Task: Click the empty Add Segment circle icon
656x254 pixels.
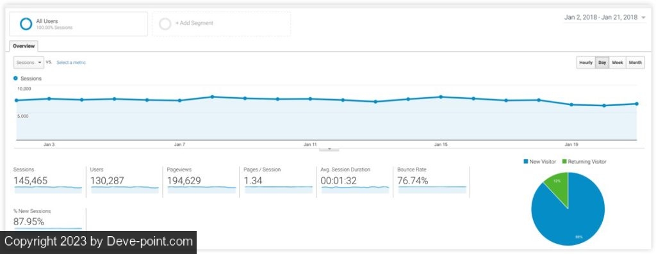Action: [x=165, y=24]
